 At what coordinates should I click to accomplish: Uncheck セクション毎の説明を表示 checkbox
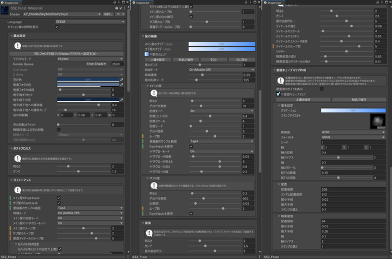pos(57,27)
